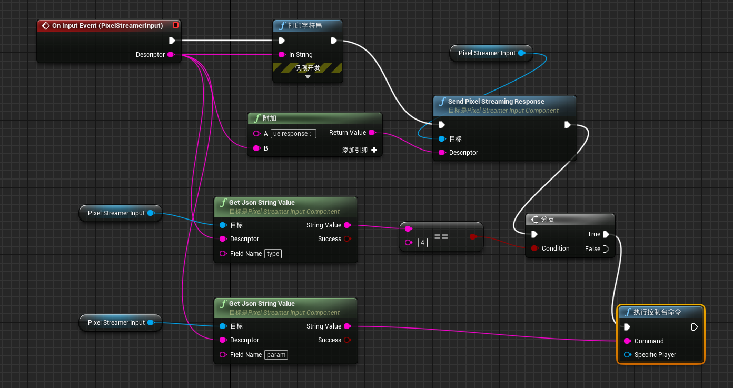The image size is (733, 388).
Task: Click the equals node boolean output pin
Action: click(x=473, y=237)
